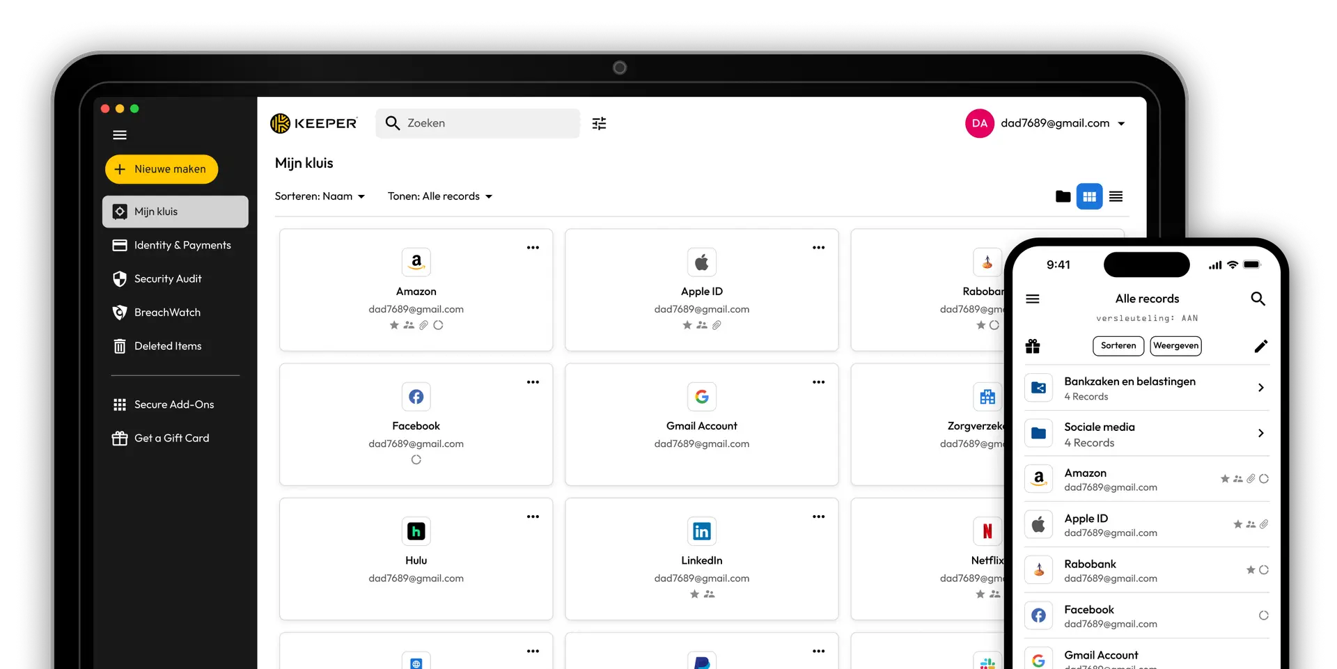This screenshot has height=669, width=1337.
Task: Tap the pencil edit icon on phone
Action: click(1261, 346)
